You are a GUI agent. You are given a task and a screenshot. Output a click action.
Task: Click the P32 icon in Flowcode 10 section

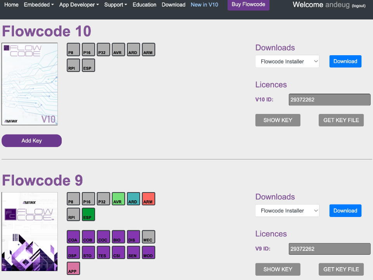click(x=104, y=49)
